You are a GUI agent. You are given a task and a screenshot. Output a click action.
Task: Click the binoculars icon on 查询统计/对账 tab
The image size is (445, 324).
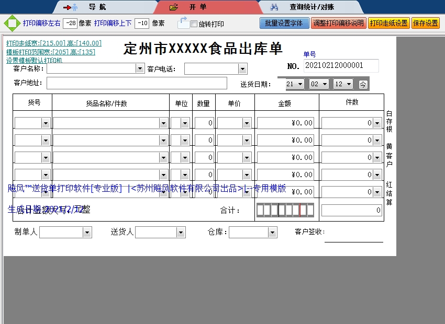[273, 7]
